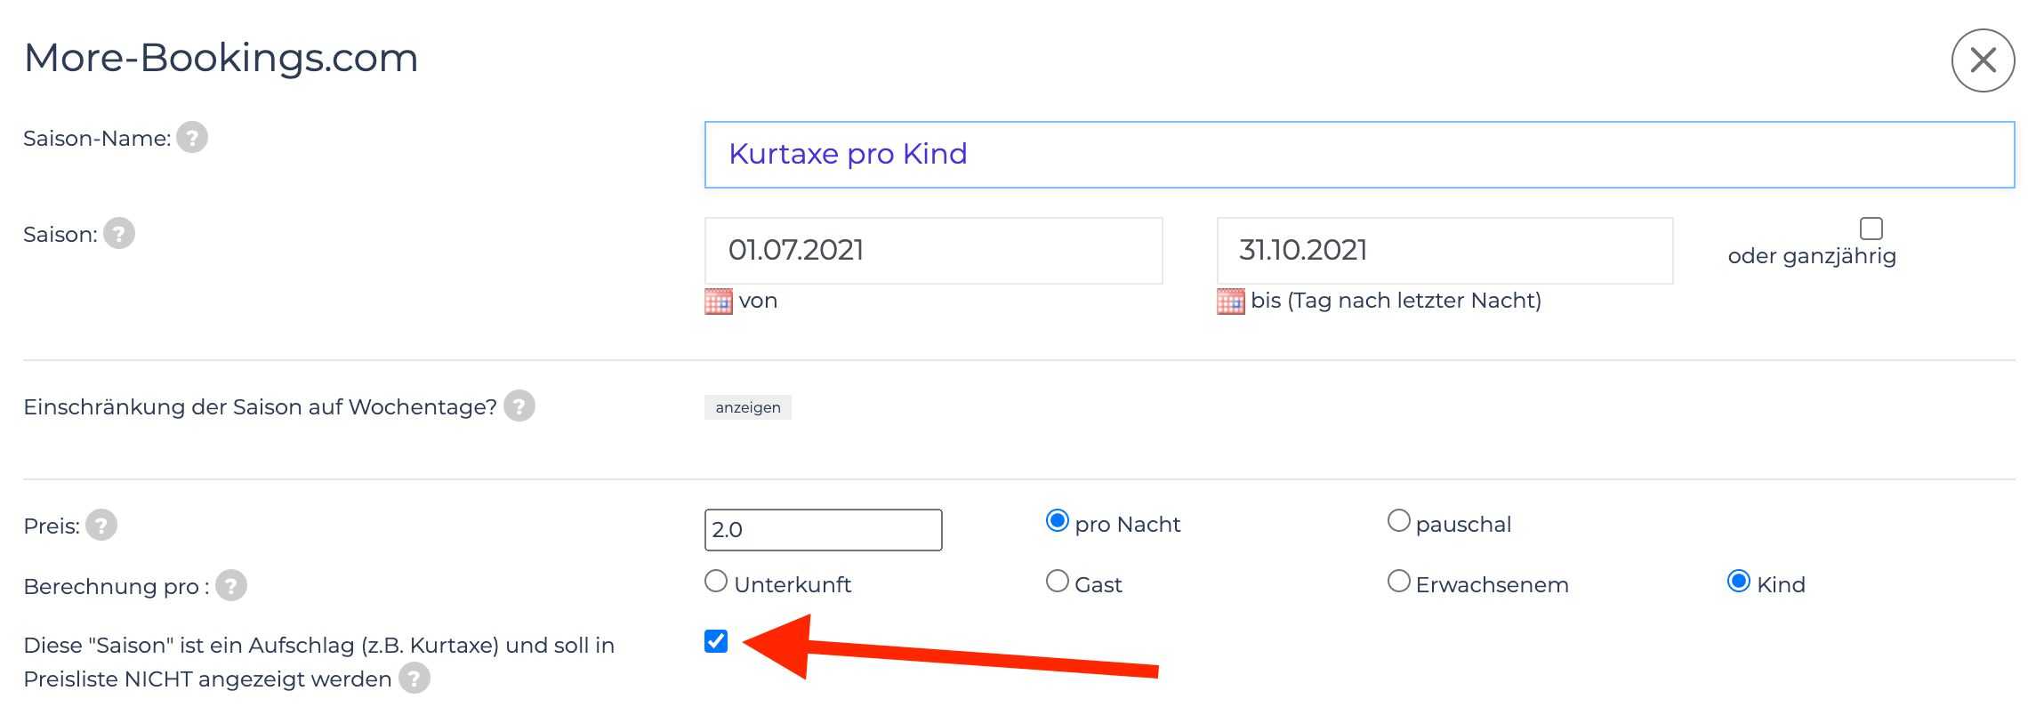This screenshot has width=2044, height=715.
Task: Show help for Einschränkung der Saison auf Wochentage
Action: tap(519, 406)
